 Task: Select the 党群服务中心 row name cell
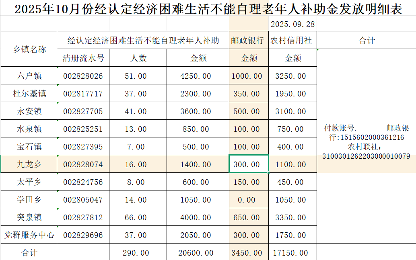[x=29, y=235]
